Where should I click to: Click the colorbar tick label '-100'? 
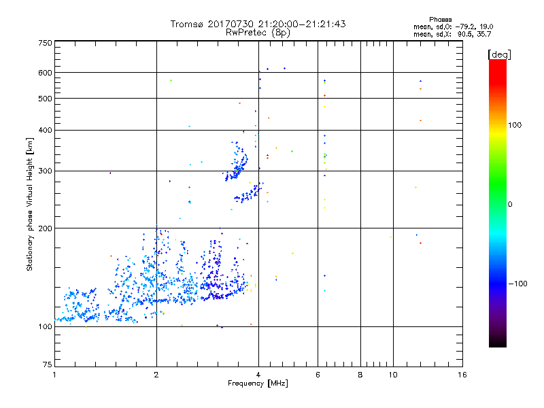pos(517,284)
